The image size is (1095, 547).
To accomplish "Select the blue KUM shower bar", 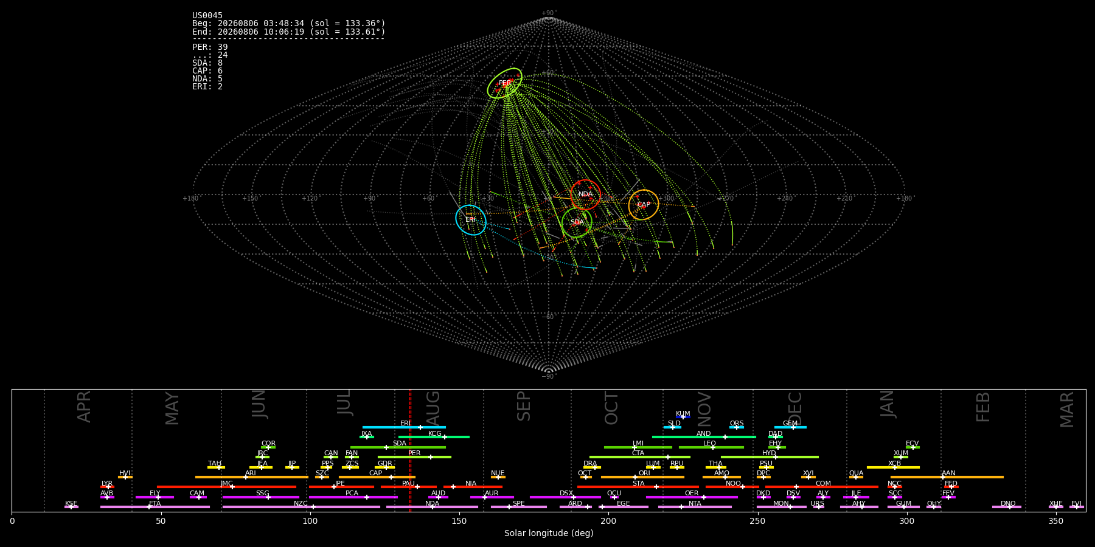I will click(x=683, y=417).
